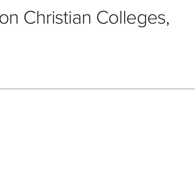Click the letter "h" in "Christian"
This screenshot has width=195, height=195.
42,18
